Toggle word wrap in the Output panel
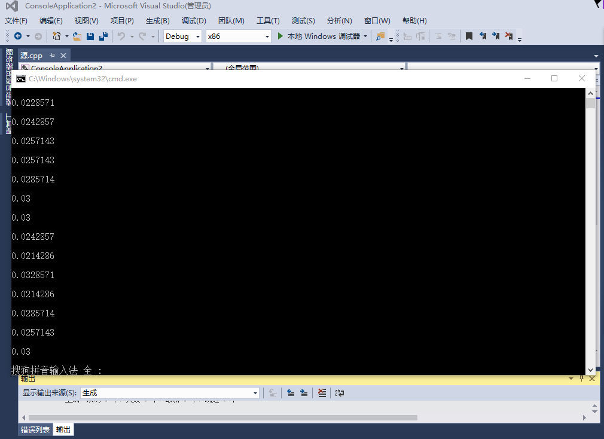Screen dimensions: 604x439 [339, 393]
